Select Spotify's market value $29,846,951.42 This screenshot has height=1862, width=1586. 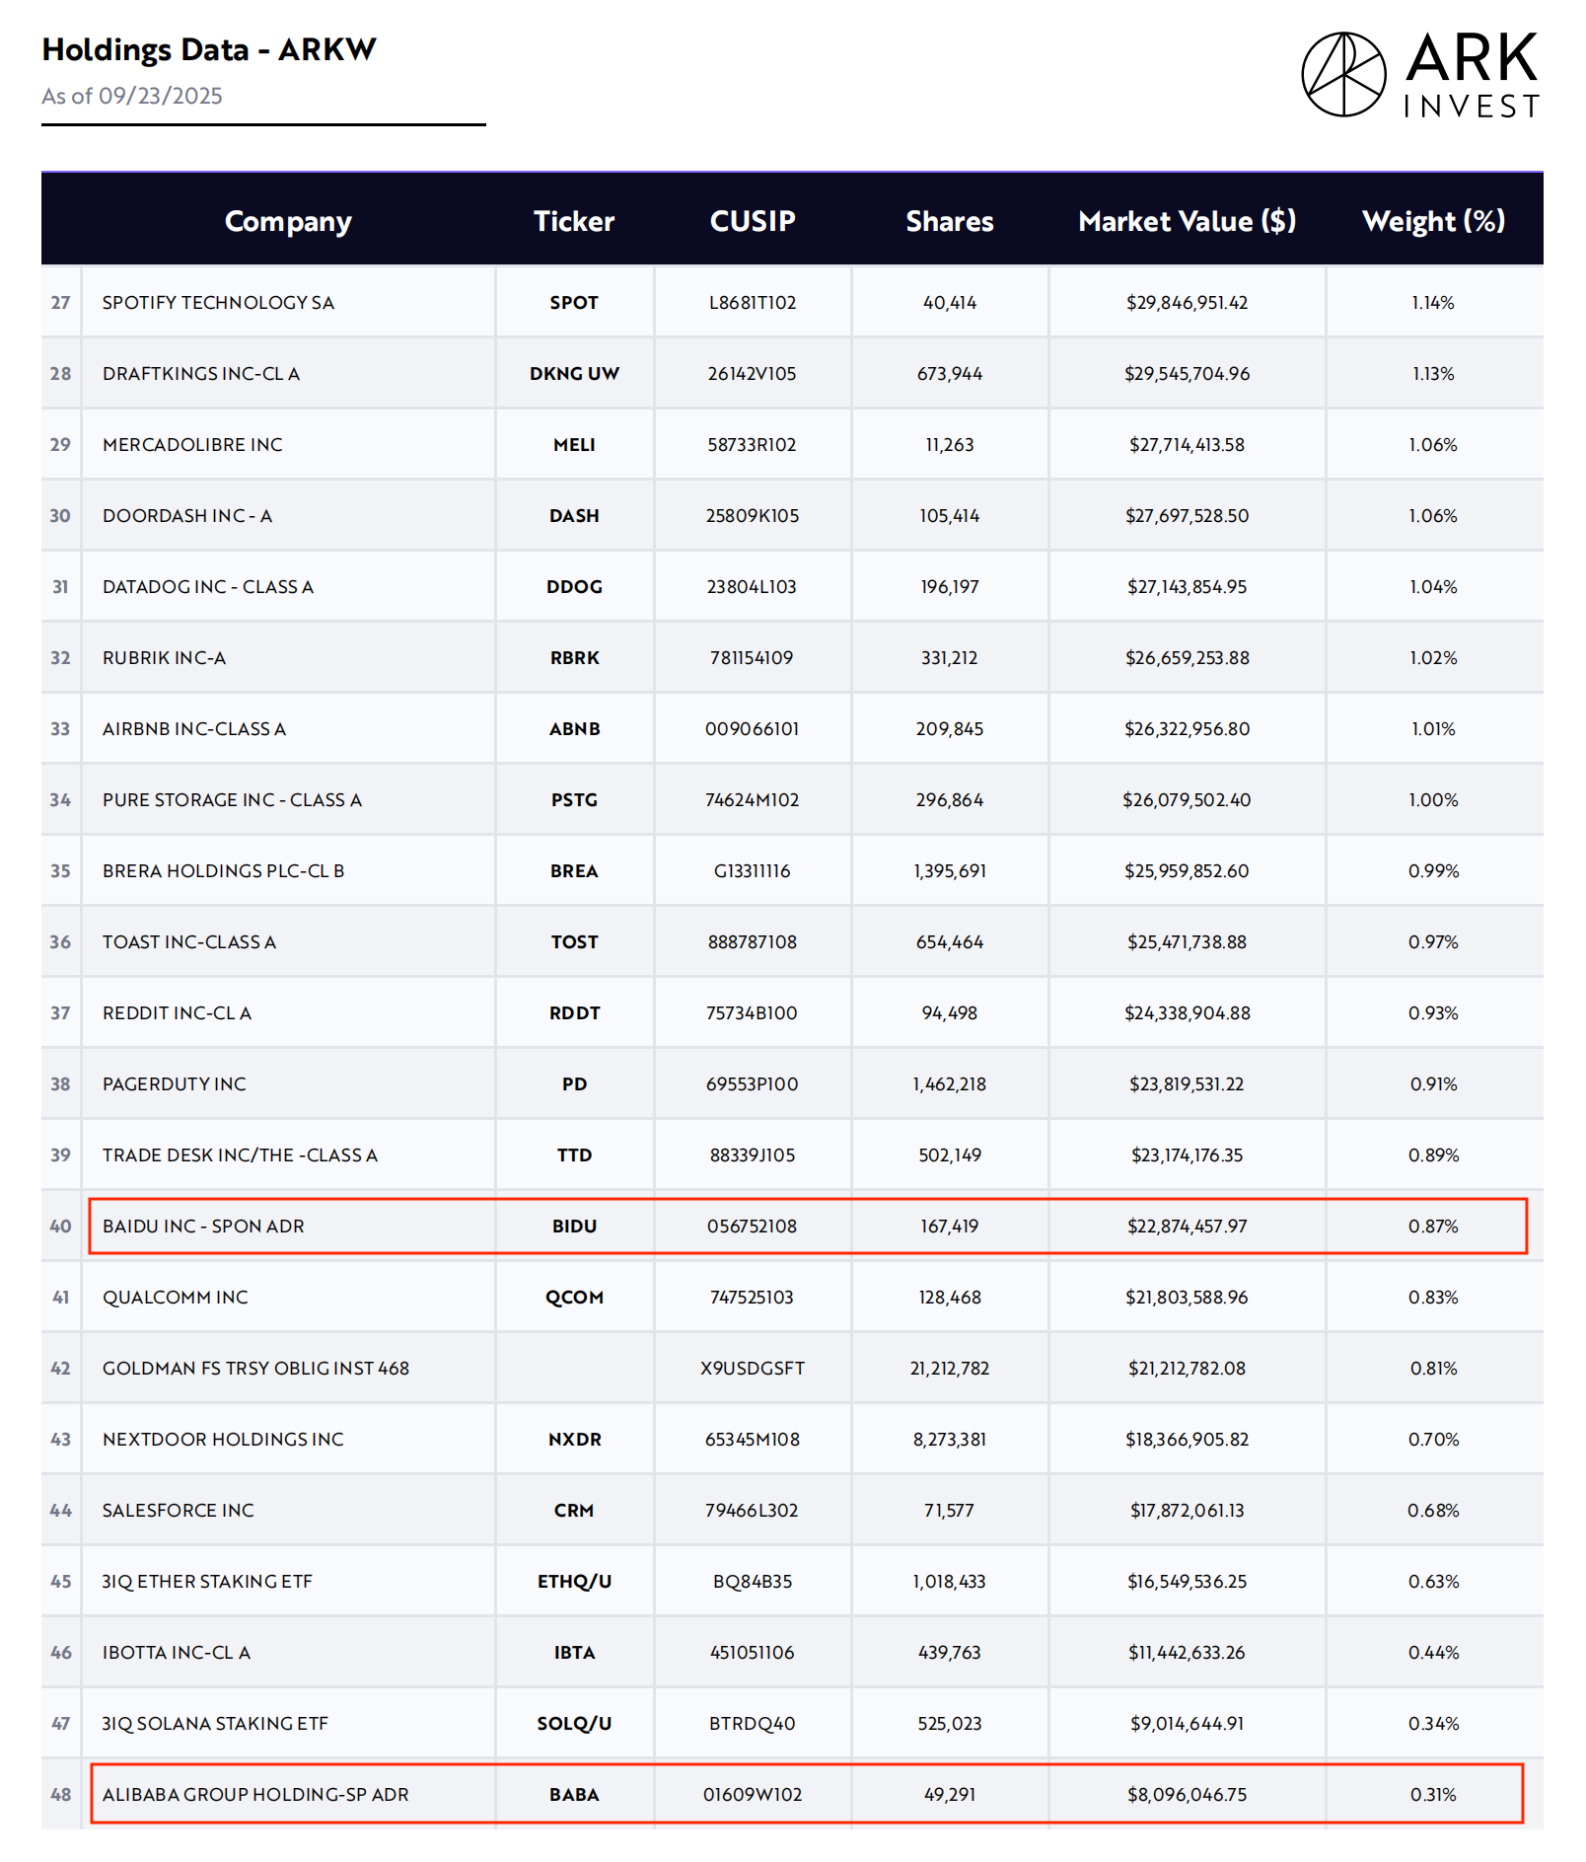(x=1188, y=303)
